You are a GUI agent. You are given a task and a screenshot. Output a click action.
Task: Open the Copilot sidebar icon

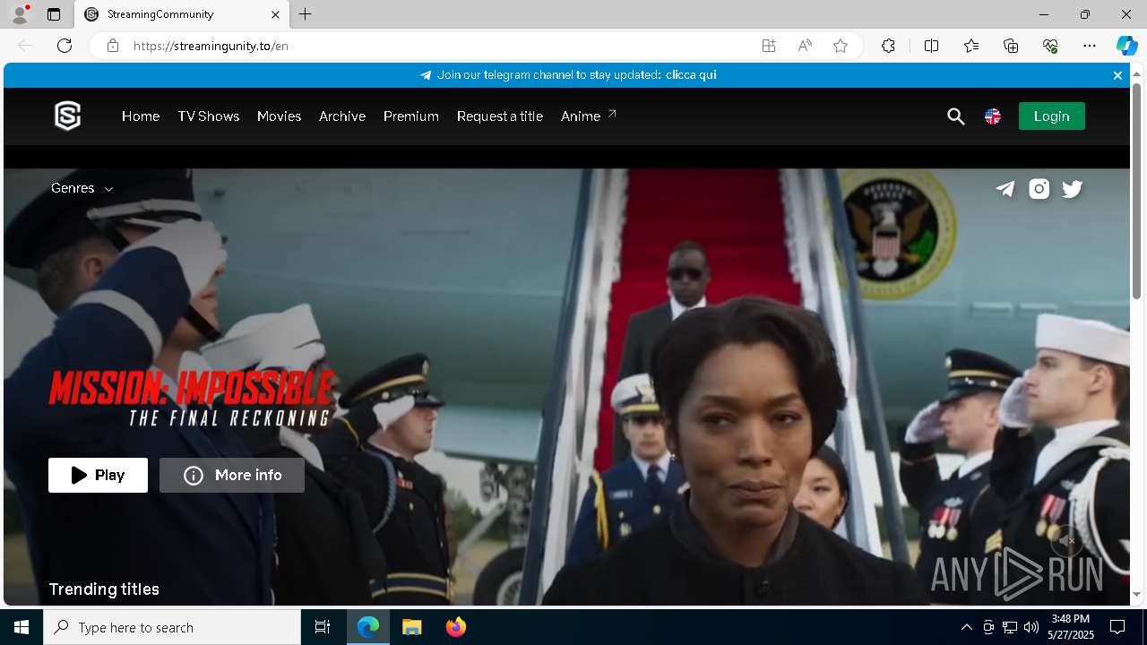point(1126,46)
